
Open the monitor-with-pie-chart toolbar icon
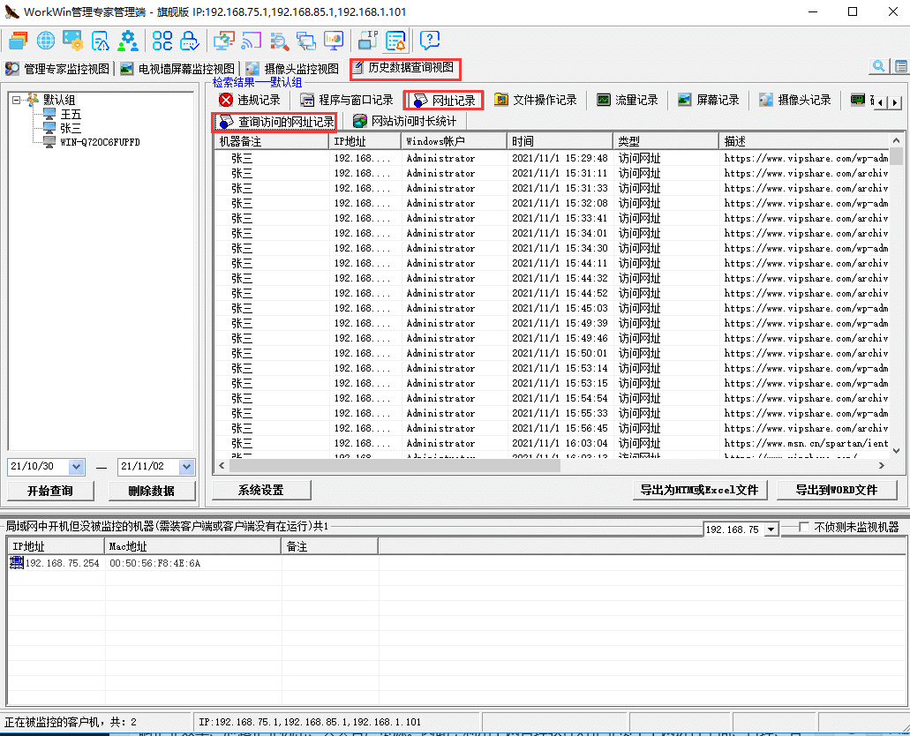[334, 41]
